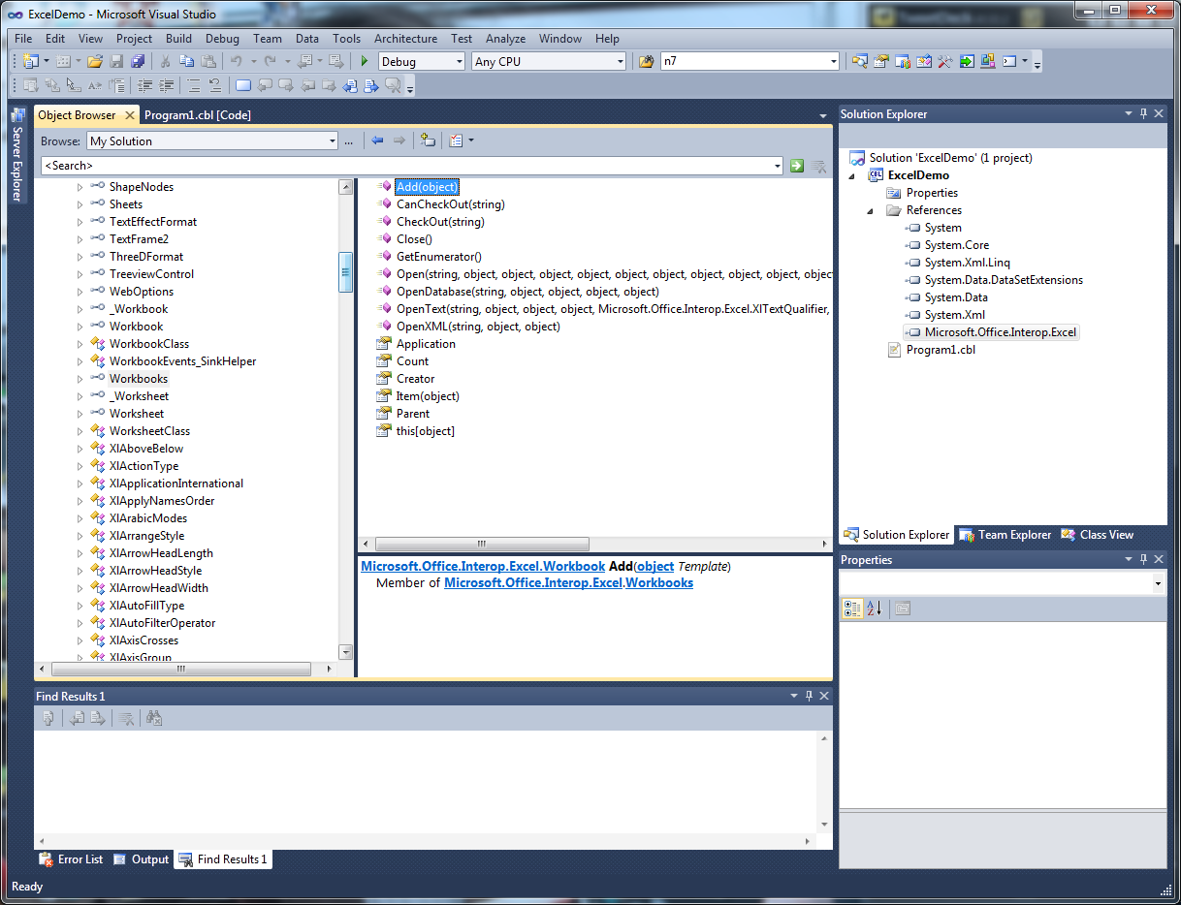
Task: Click the New Project toolbar icon
Action: (30, 61)
